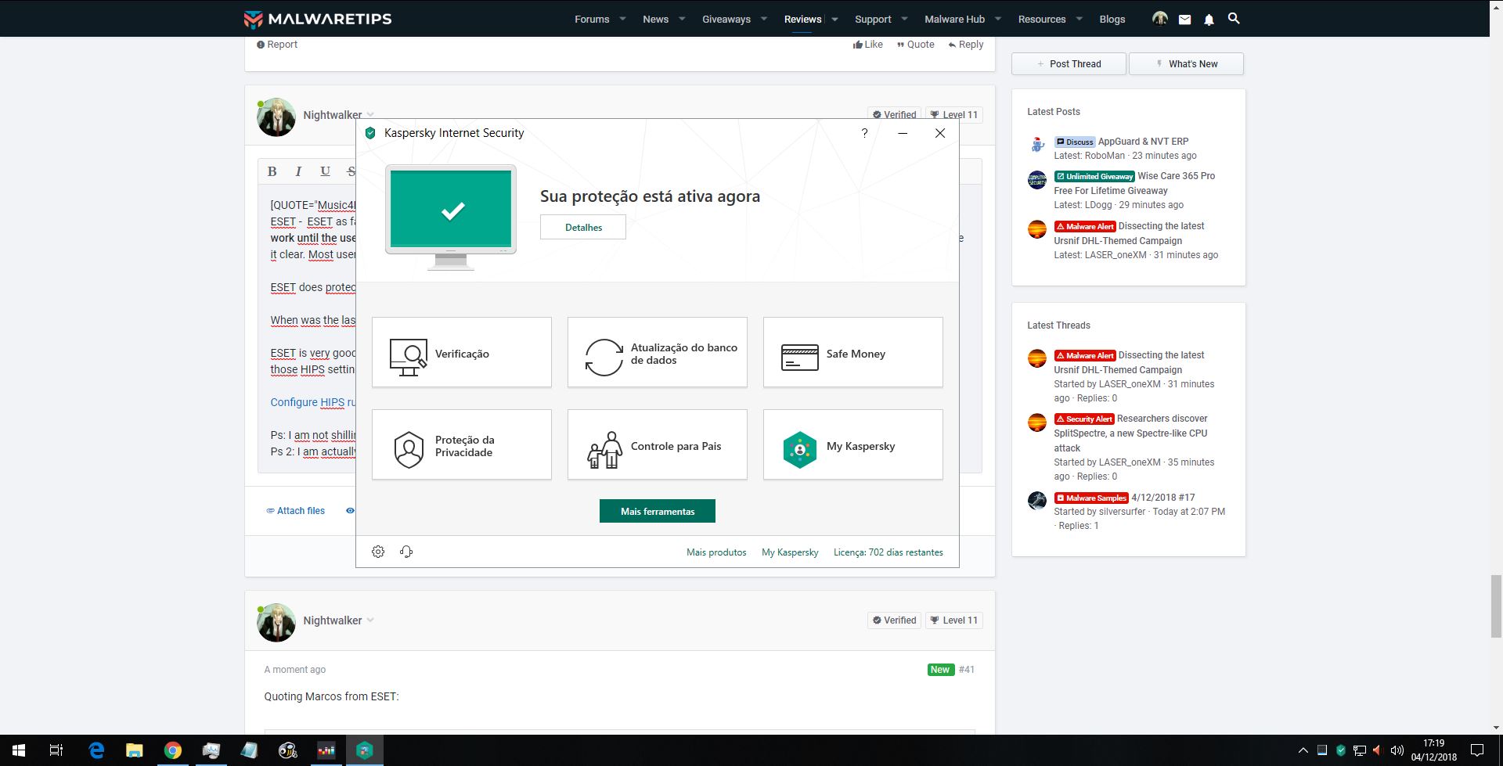Viewport: 1503px width, 766px height.
Task: Open the Reviews menu
Action: pos(803,19)
